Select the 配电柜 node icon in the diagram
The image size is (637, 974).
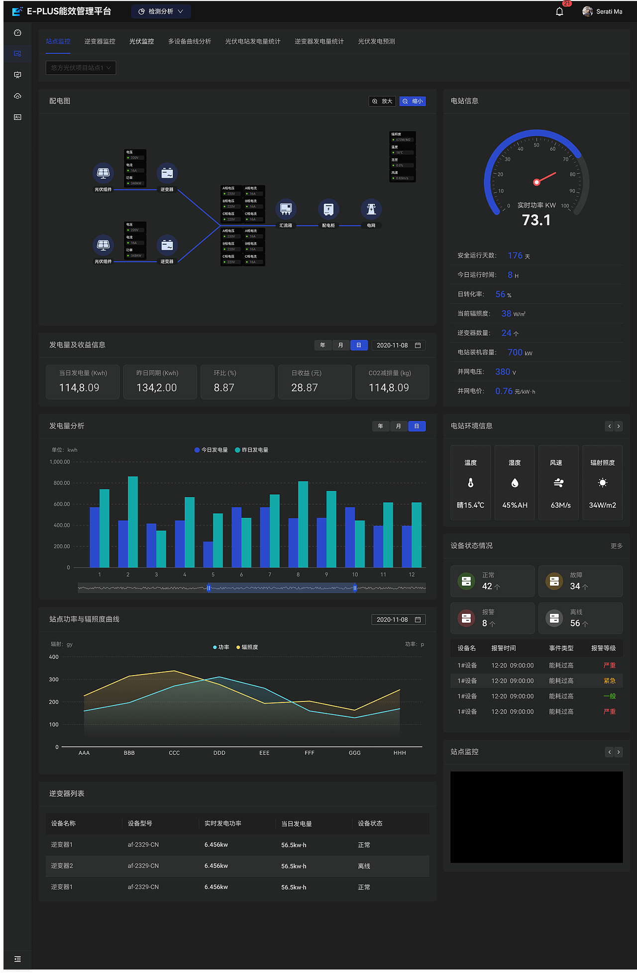[x=328, y=209]
